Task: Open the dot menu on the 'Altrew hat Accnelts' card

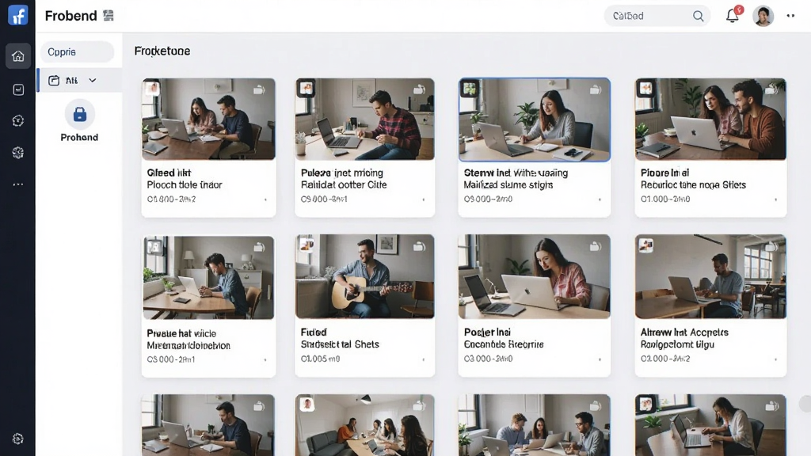Action: pos(775,359)
